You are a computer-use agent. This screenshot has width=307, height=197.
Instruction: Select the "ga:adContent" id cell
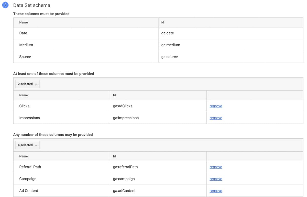point(158,191)
